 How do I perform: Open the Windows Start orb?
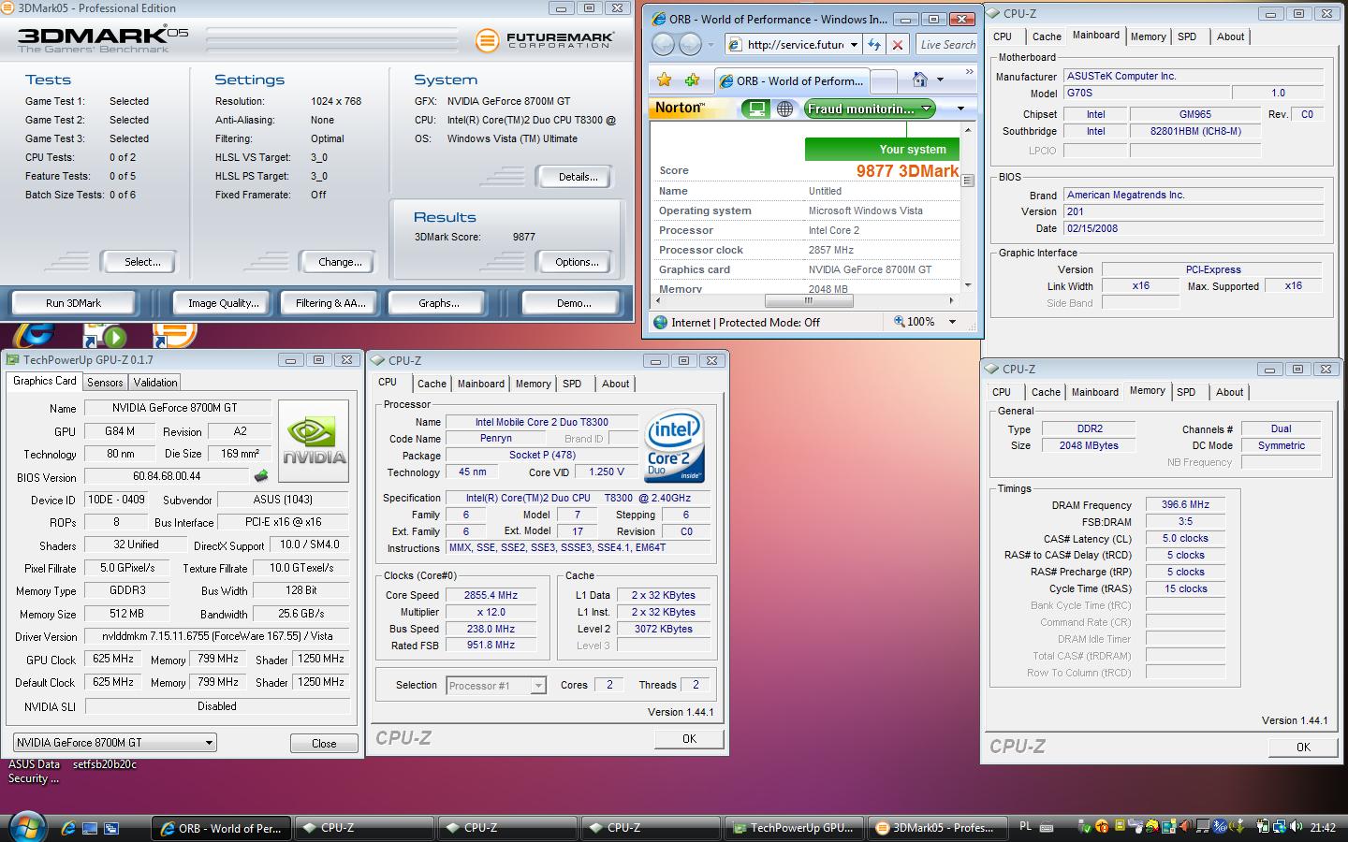pos(26,827)
